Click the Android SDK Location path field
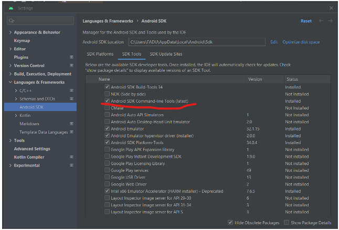The width and height of the screenshot is (339, 230). pos(197,42)
